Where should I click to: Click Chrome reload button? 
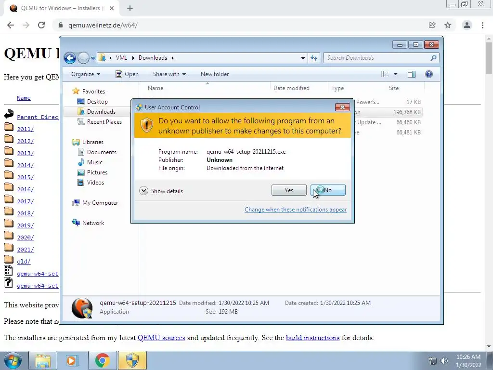41,25
